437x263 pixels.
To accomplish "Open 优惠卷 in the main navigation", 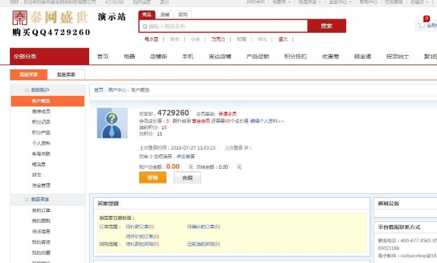I will (330, 56).
